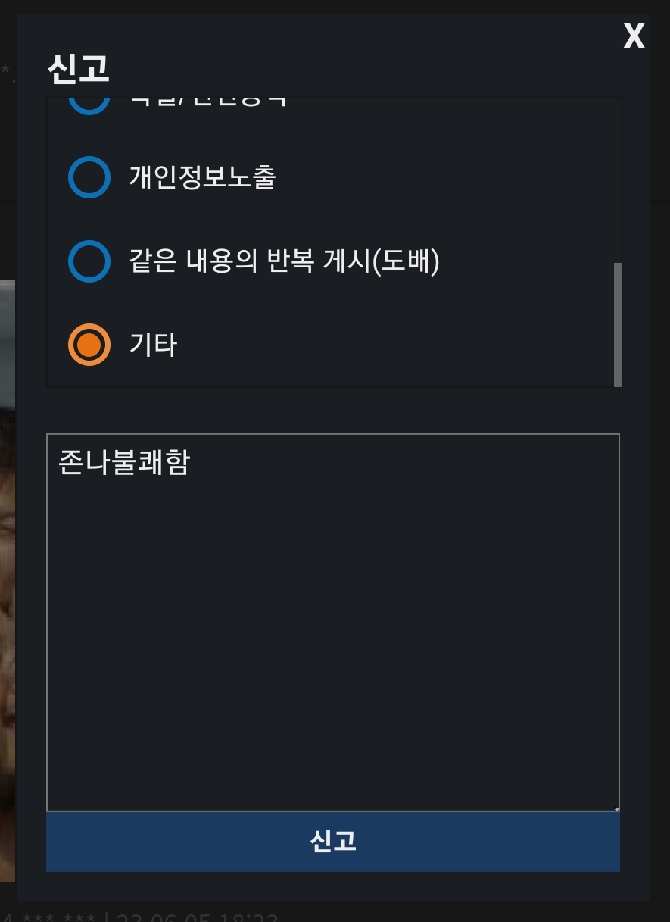Click the 같은 내용의 반복 게시(도배) label
The height and width of the screenshot is (922, 670).
coord(284,261)
